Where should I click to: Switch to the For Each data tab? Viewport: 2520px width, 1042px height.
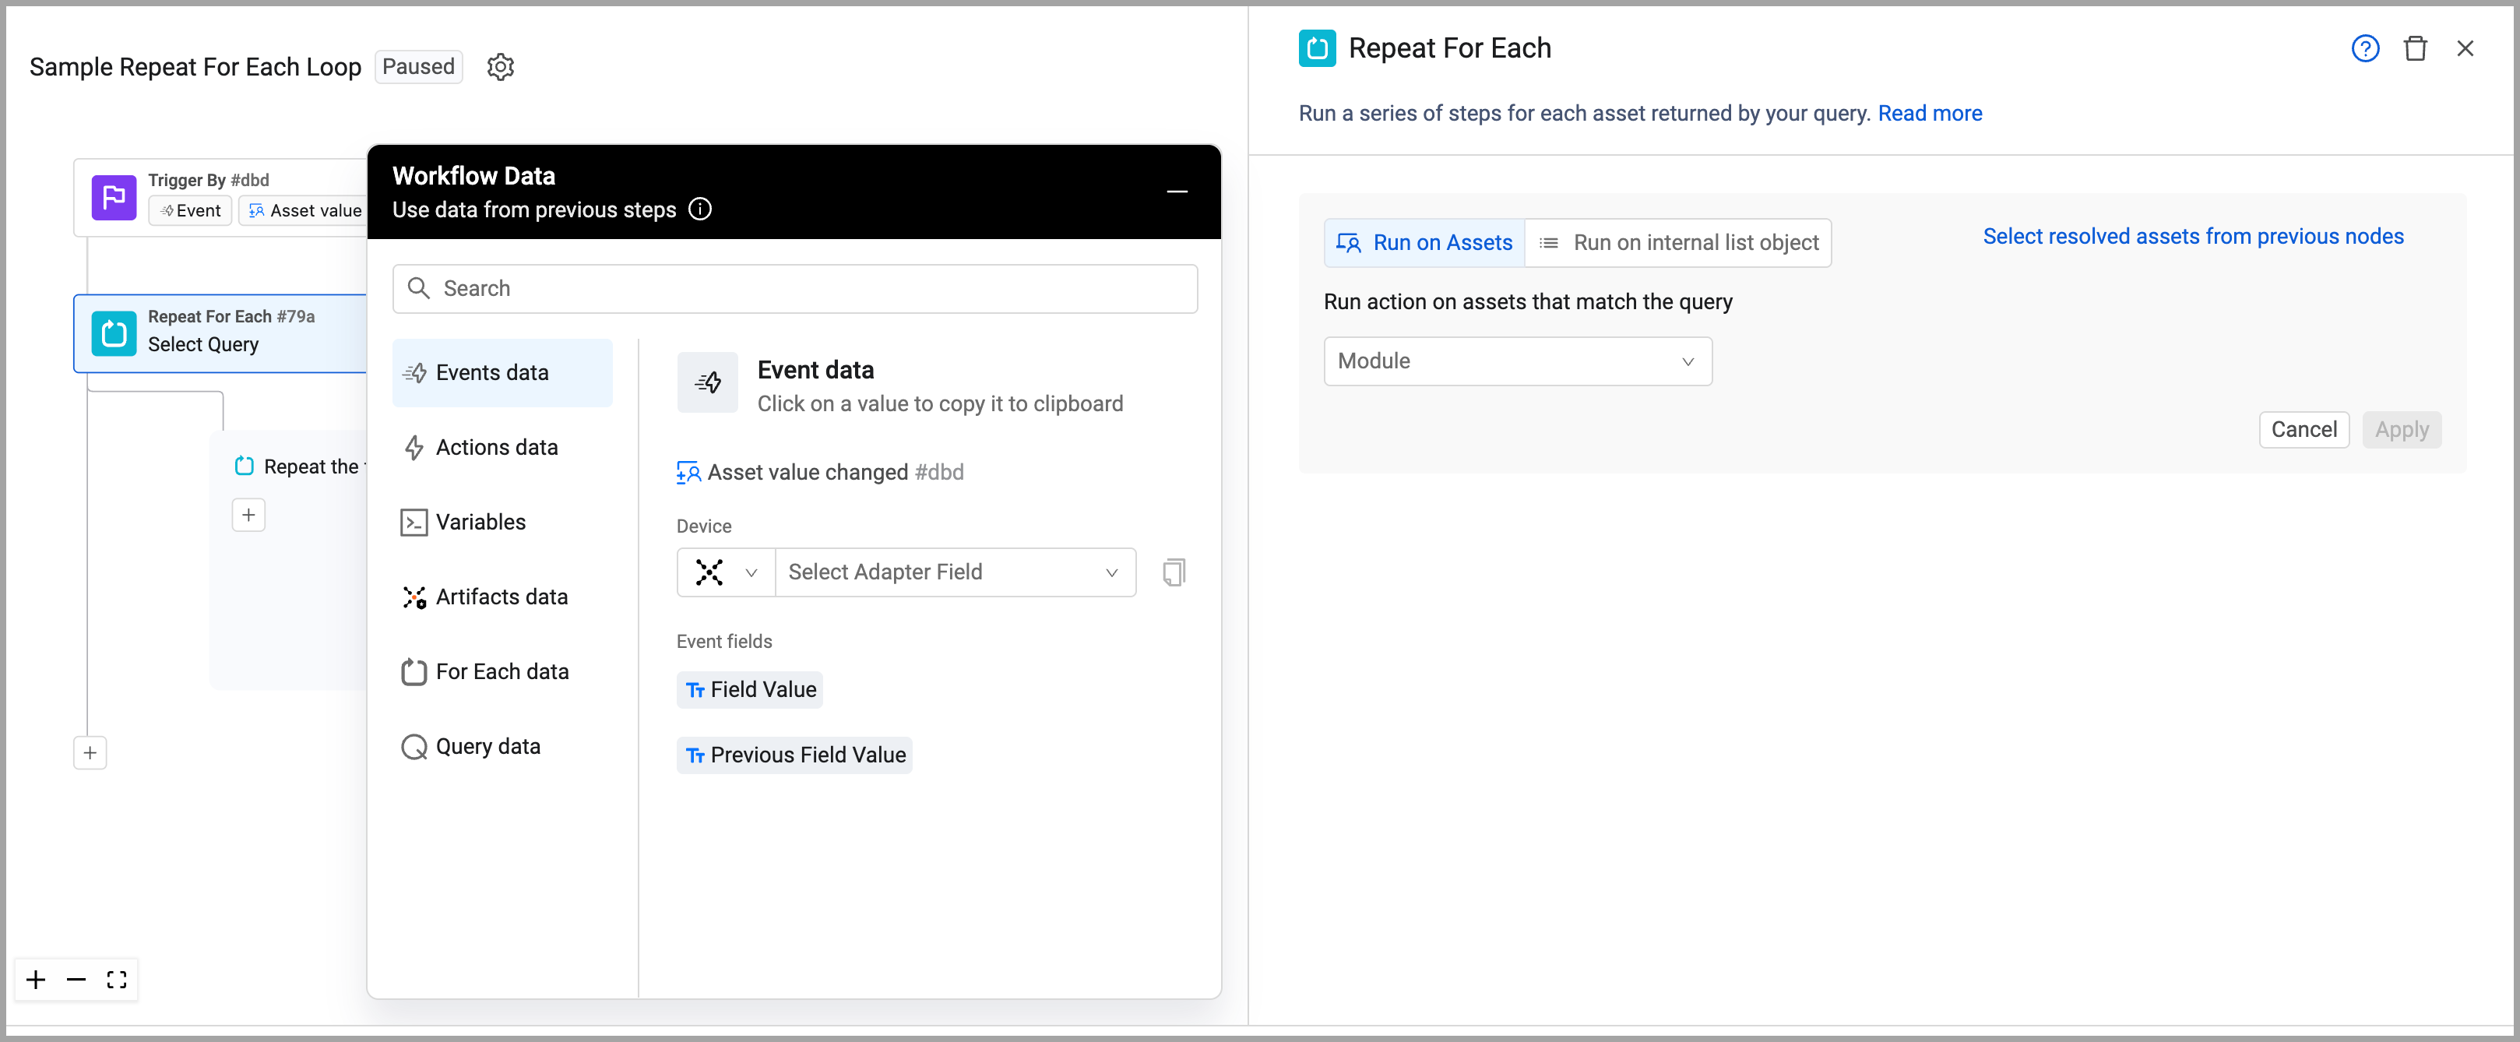(501, 671)
